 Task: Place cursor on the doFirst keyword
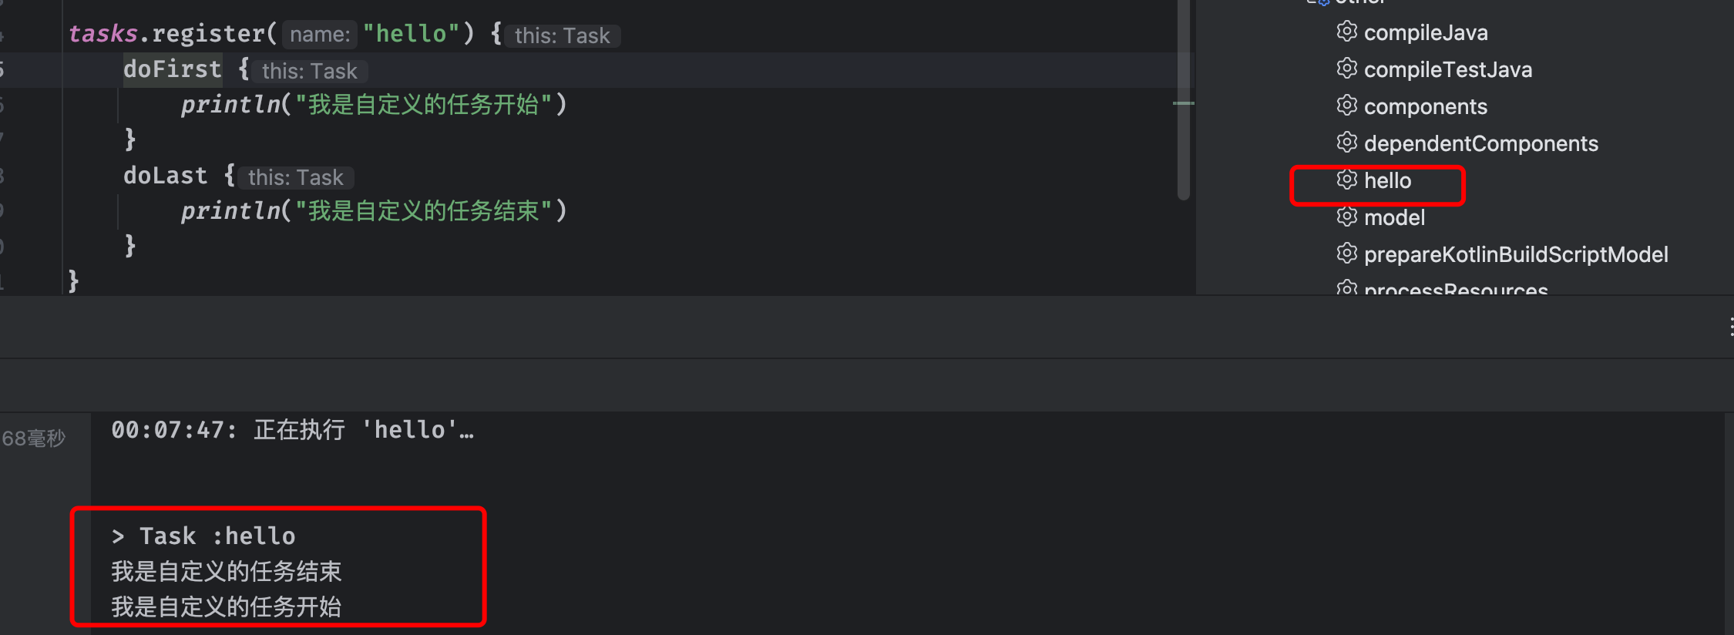(172, 69)
